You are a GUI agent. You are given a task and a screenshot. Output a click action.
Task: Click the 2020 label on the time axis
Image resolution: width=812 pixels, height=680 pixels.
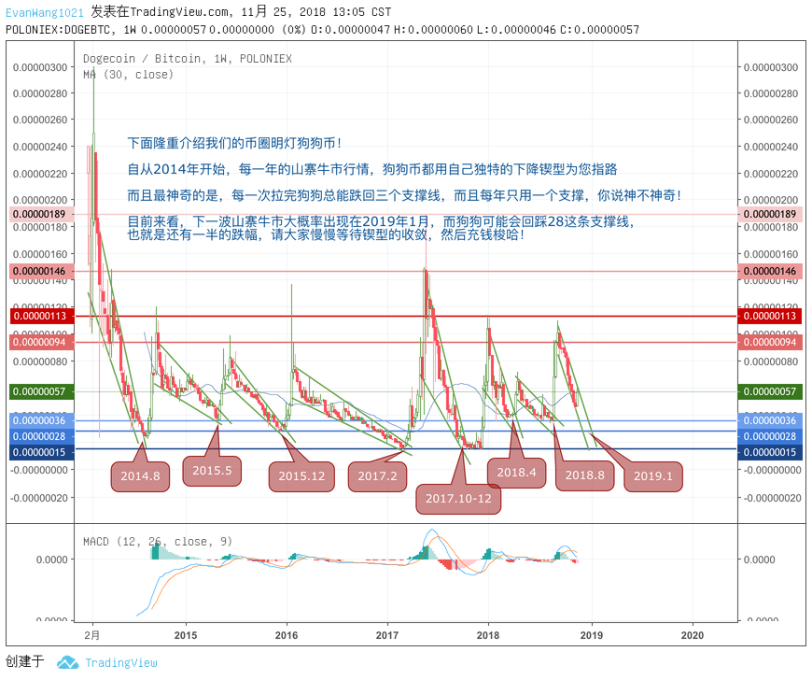[x=693, y=635]
